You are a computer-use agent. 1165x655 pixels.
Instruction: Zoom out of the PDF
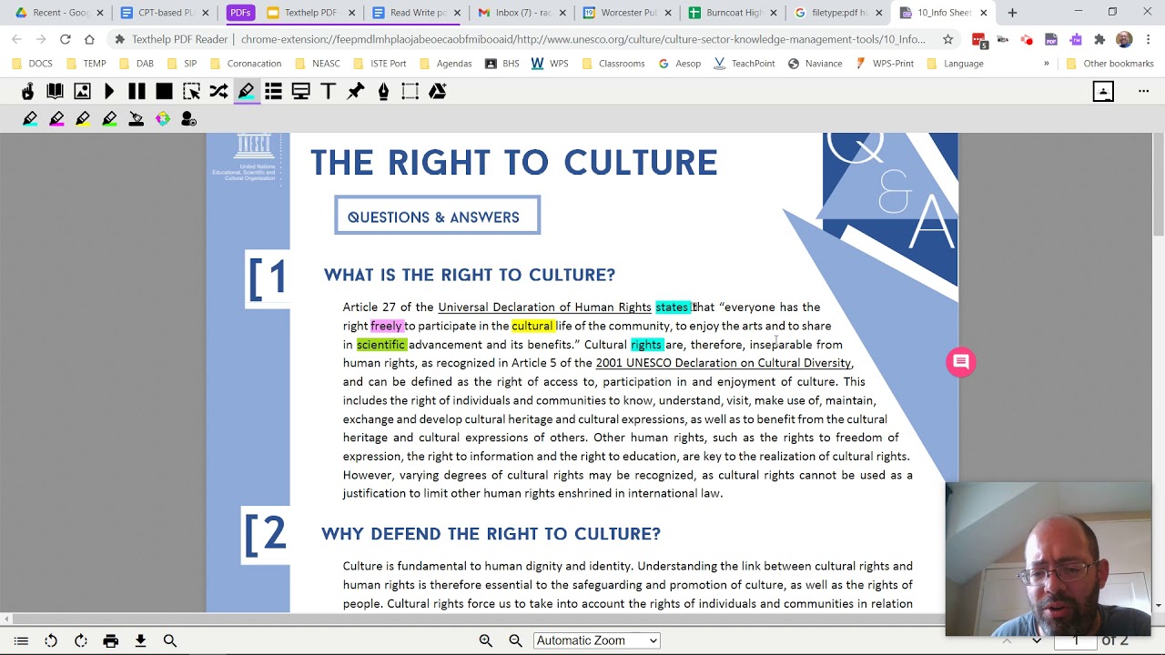click(x=515, y=640)
